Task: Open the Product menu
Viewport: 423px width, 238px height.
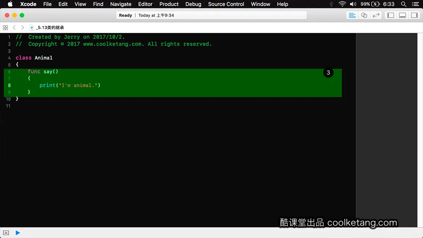Action: click(169, 4)
